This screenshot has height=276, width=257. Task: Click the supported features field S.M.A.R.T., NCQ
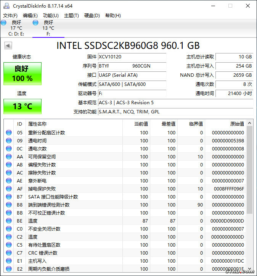click(175, 112)
